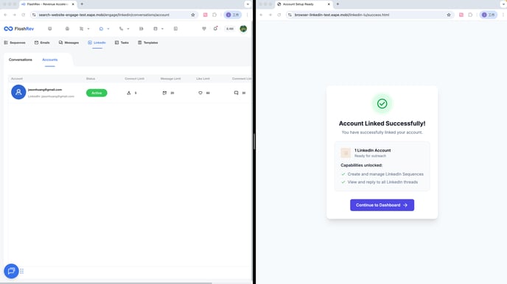Click the Active status badge

point(97,93)
